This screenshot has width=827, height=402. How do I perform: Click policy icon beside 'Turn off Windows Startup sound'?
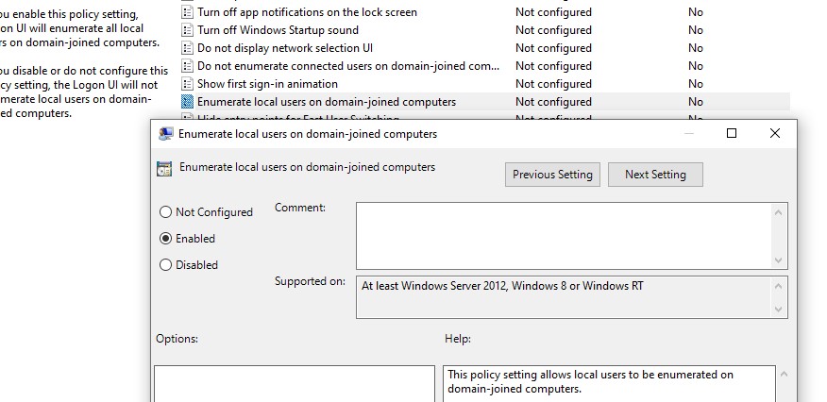point(187,30)
